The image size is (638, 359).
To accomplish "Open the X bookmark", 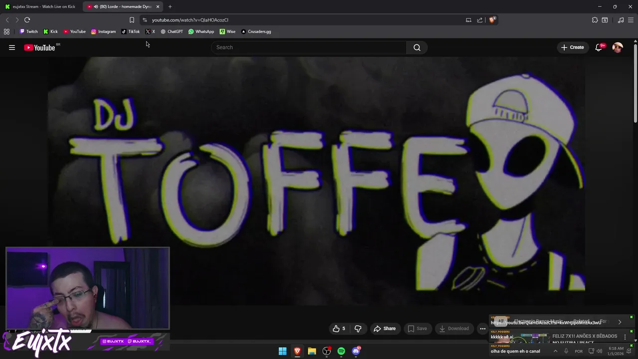I will pos(150,31).
